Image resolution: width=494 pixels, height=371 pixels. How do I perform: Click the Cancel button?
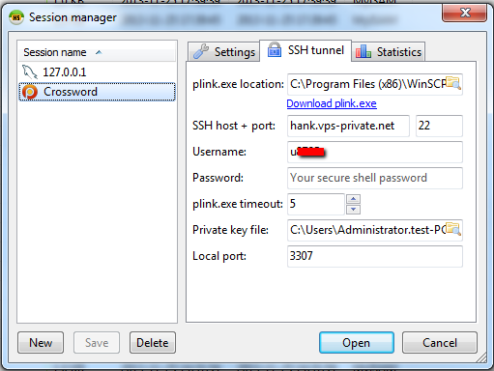440,343
